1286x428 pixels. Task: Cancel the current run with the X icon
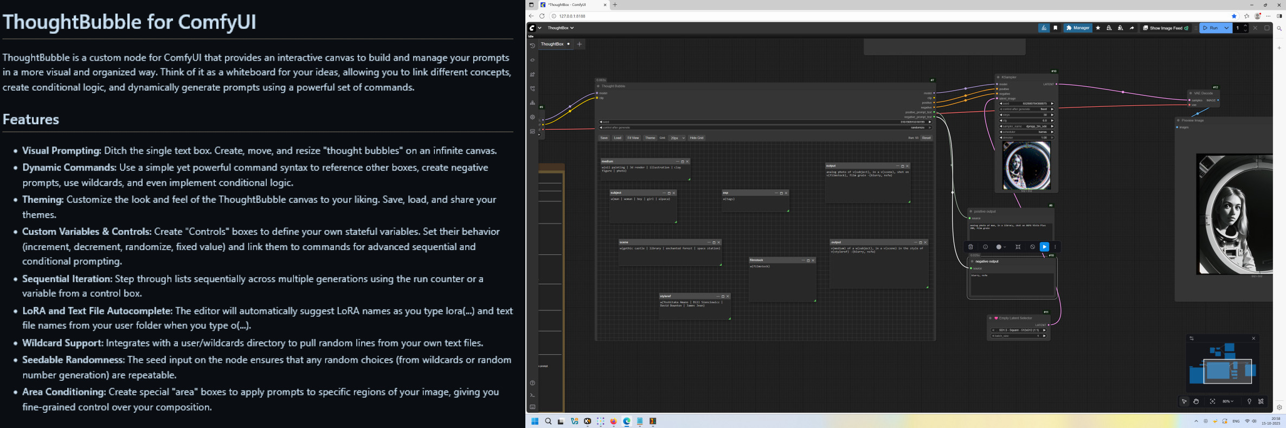[1255, 28]
